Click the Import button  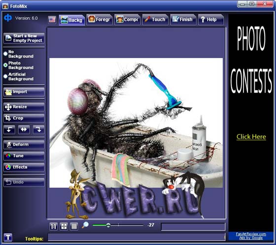point(24,92)
